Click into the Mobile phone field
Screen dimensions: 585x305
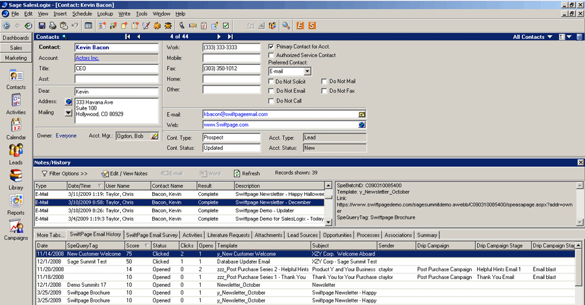(231, 58)
